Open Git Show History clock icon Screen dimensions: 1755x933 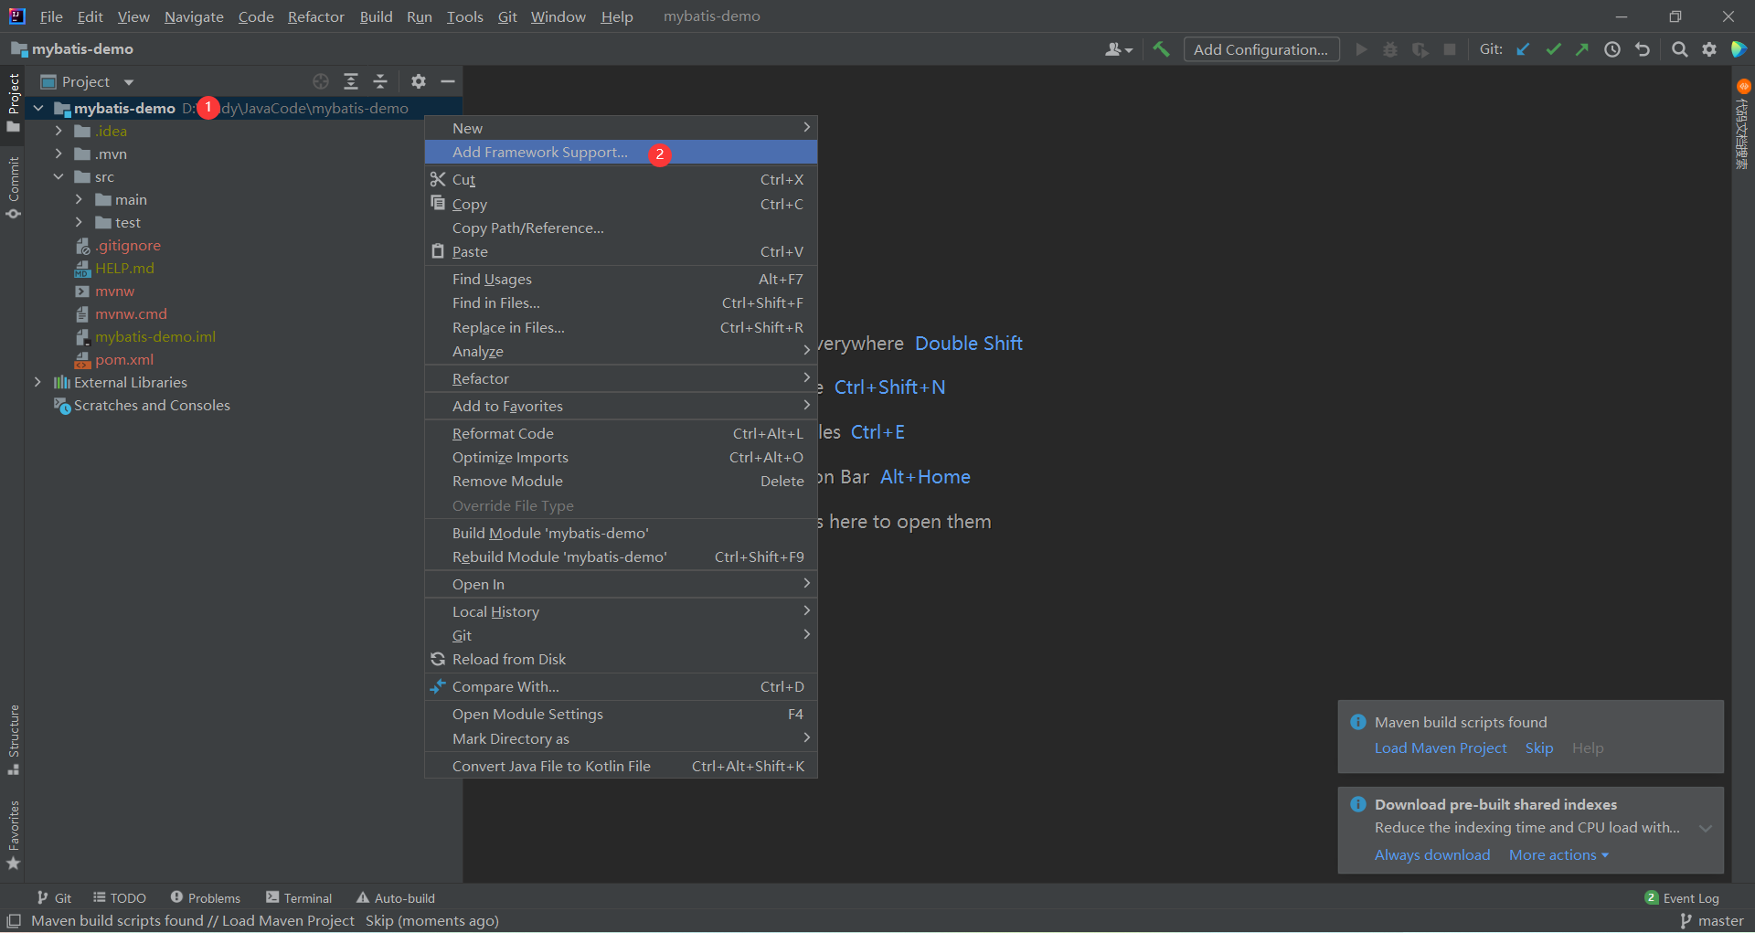[1612, 49]
